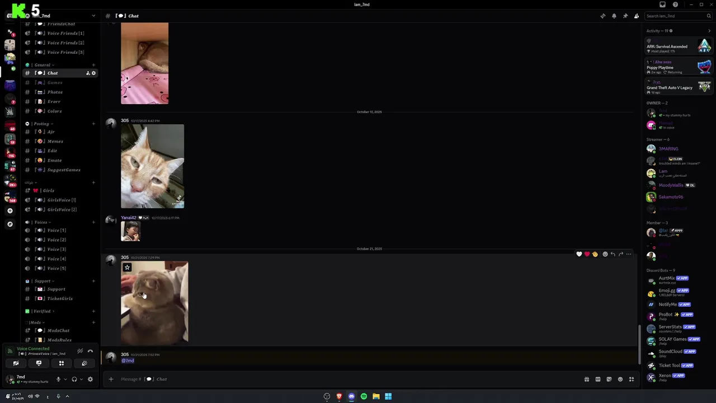The width and height of the screenshot is (716, 403).
Task: Share your screen button in voice panel
Action: click(x=39, y=363)
